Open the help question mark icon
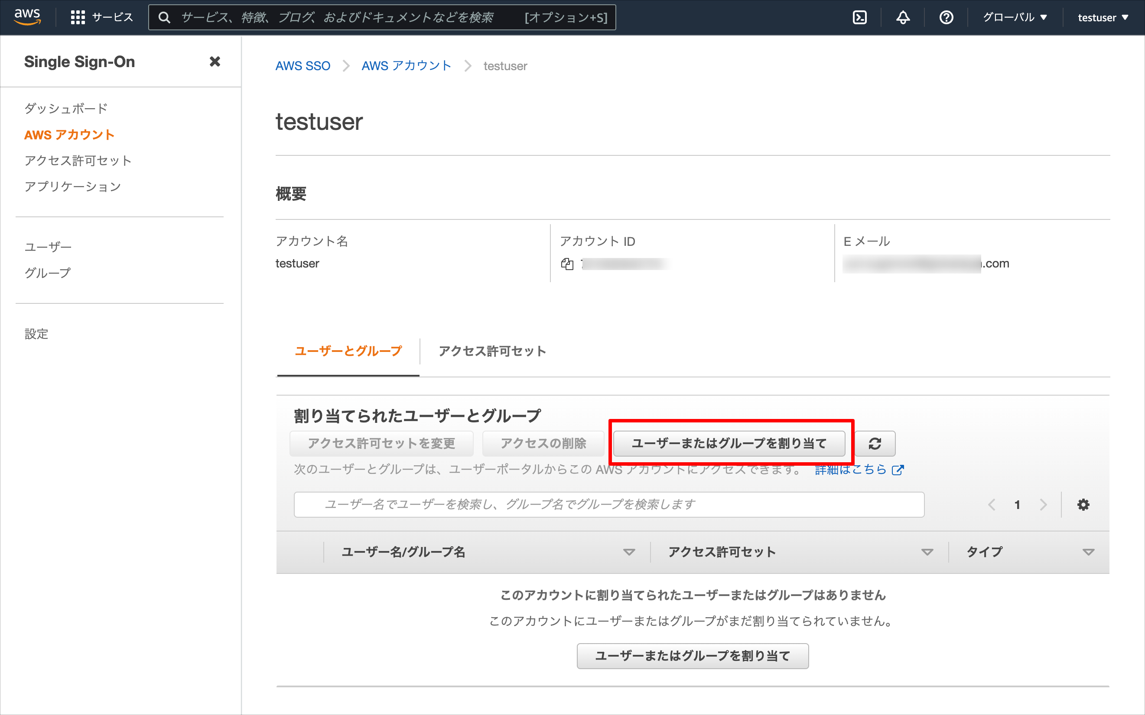The width and height of the screenshot is (1145, 715). (x=946, y=17)
